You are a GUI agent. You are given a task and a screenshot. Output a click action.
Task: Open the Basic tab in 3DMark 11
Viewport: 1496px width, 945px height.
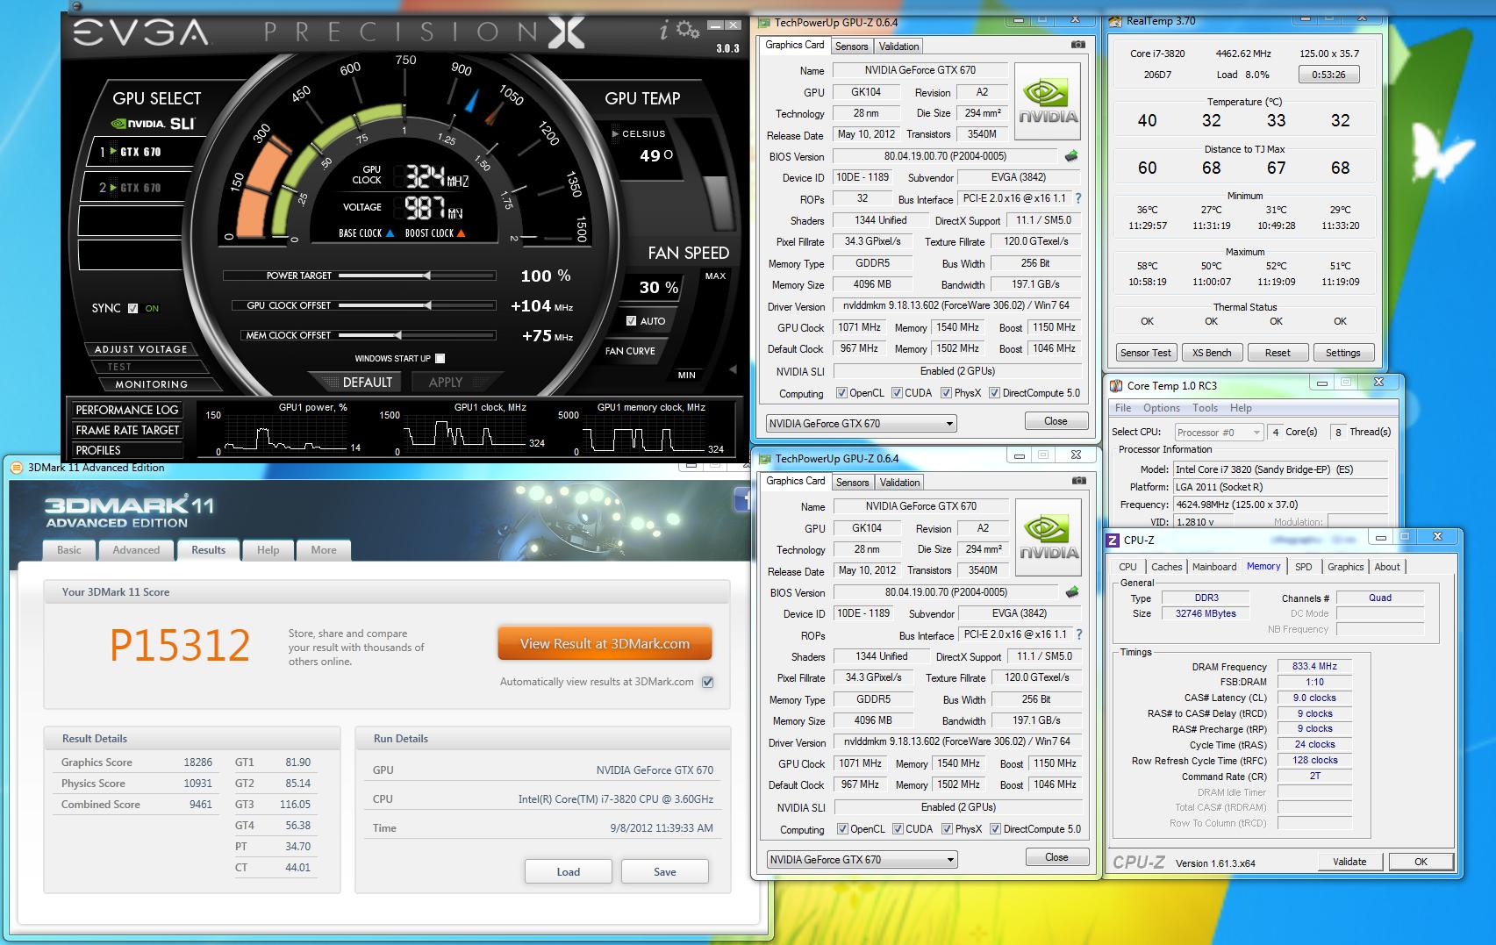pyautogui.click(x=69, y=550)
